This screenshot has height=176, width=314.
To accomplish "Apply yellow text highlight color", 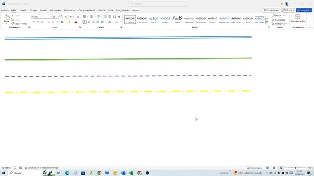I will point(69,22).
